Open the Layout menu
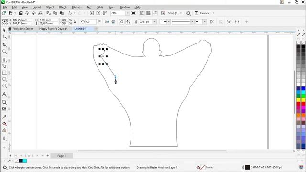Image resolution: width=306 pixels, height=172 pixels. [x=36, y=7]
